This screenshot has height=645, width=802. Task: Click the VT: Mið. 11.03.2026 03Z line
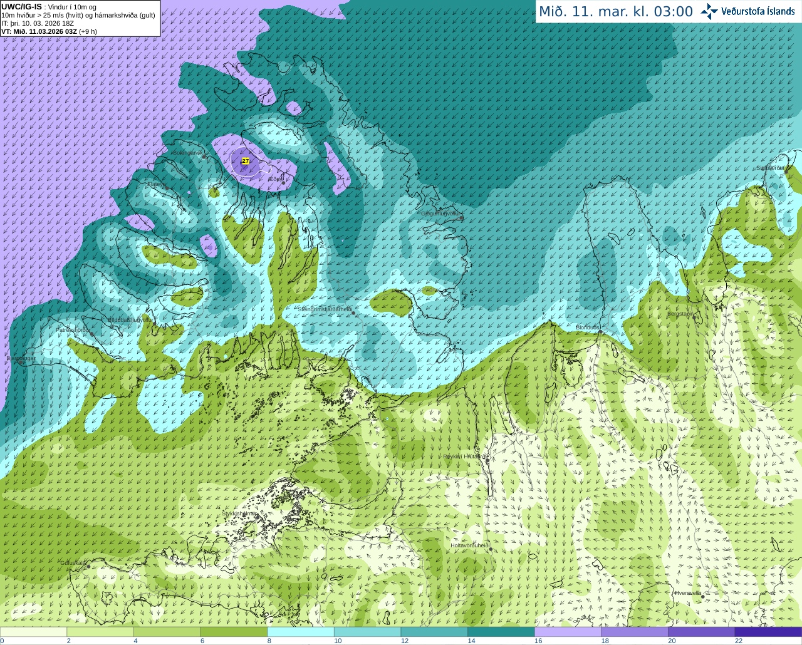[x=49, y=31]
